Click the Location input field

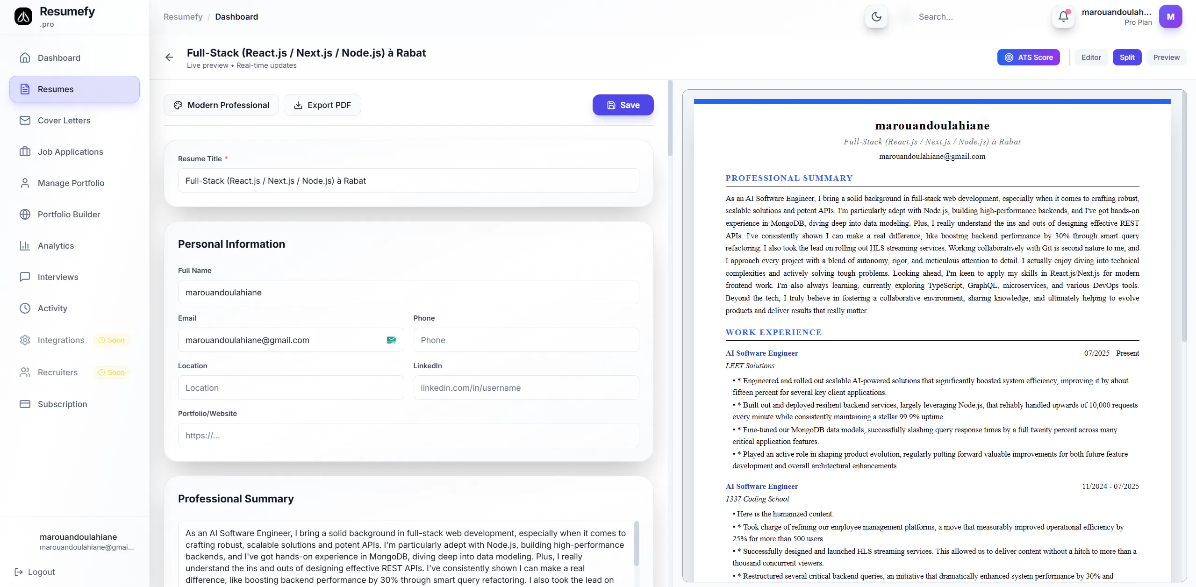pos(291,387)
